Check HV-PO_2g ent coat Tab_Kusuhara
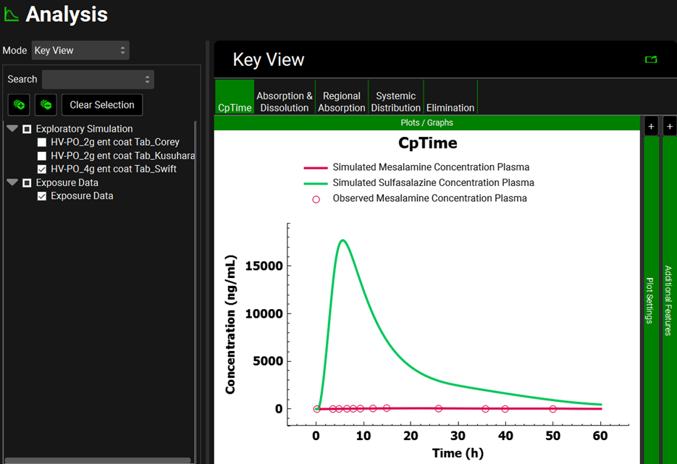Image resolution: width=677 pixels, height=464 pixels. click(42, 156)
